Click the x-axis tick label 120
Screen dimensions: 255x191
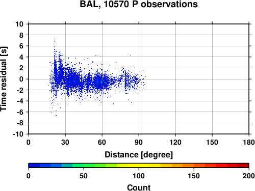[175, 142]
